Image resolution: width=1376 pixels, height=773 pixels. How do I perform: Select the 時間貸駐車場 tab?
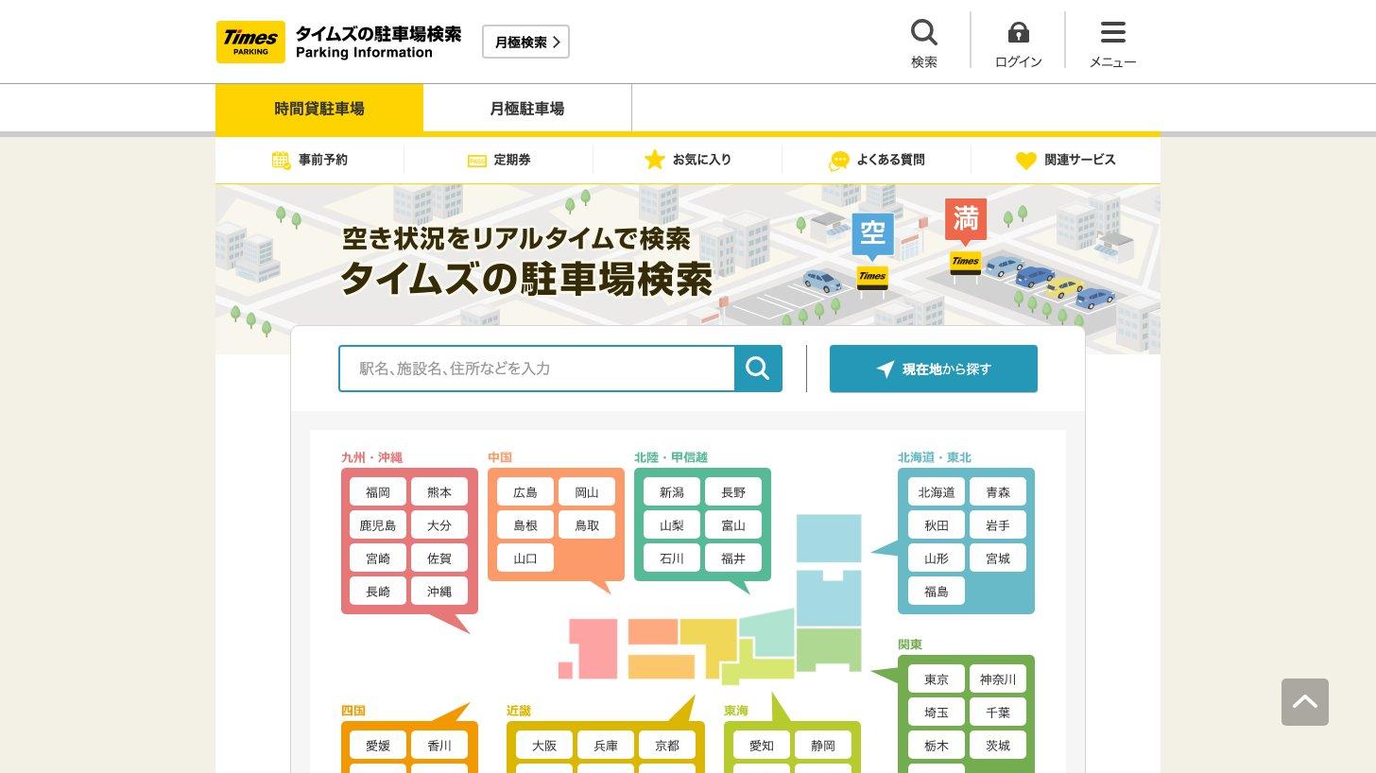319,109
